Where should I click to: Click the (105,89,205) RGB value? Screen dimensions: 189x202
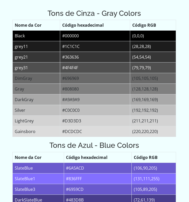pyautogui.click(x=145, y=189)
